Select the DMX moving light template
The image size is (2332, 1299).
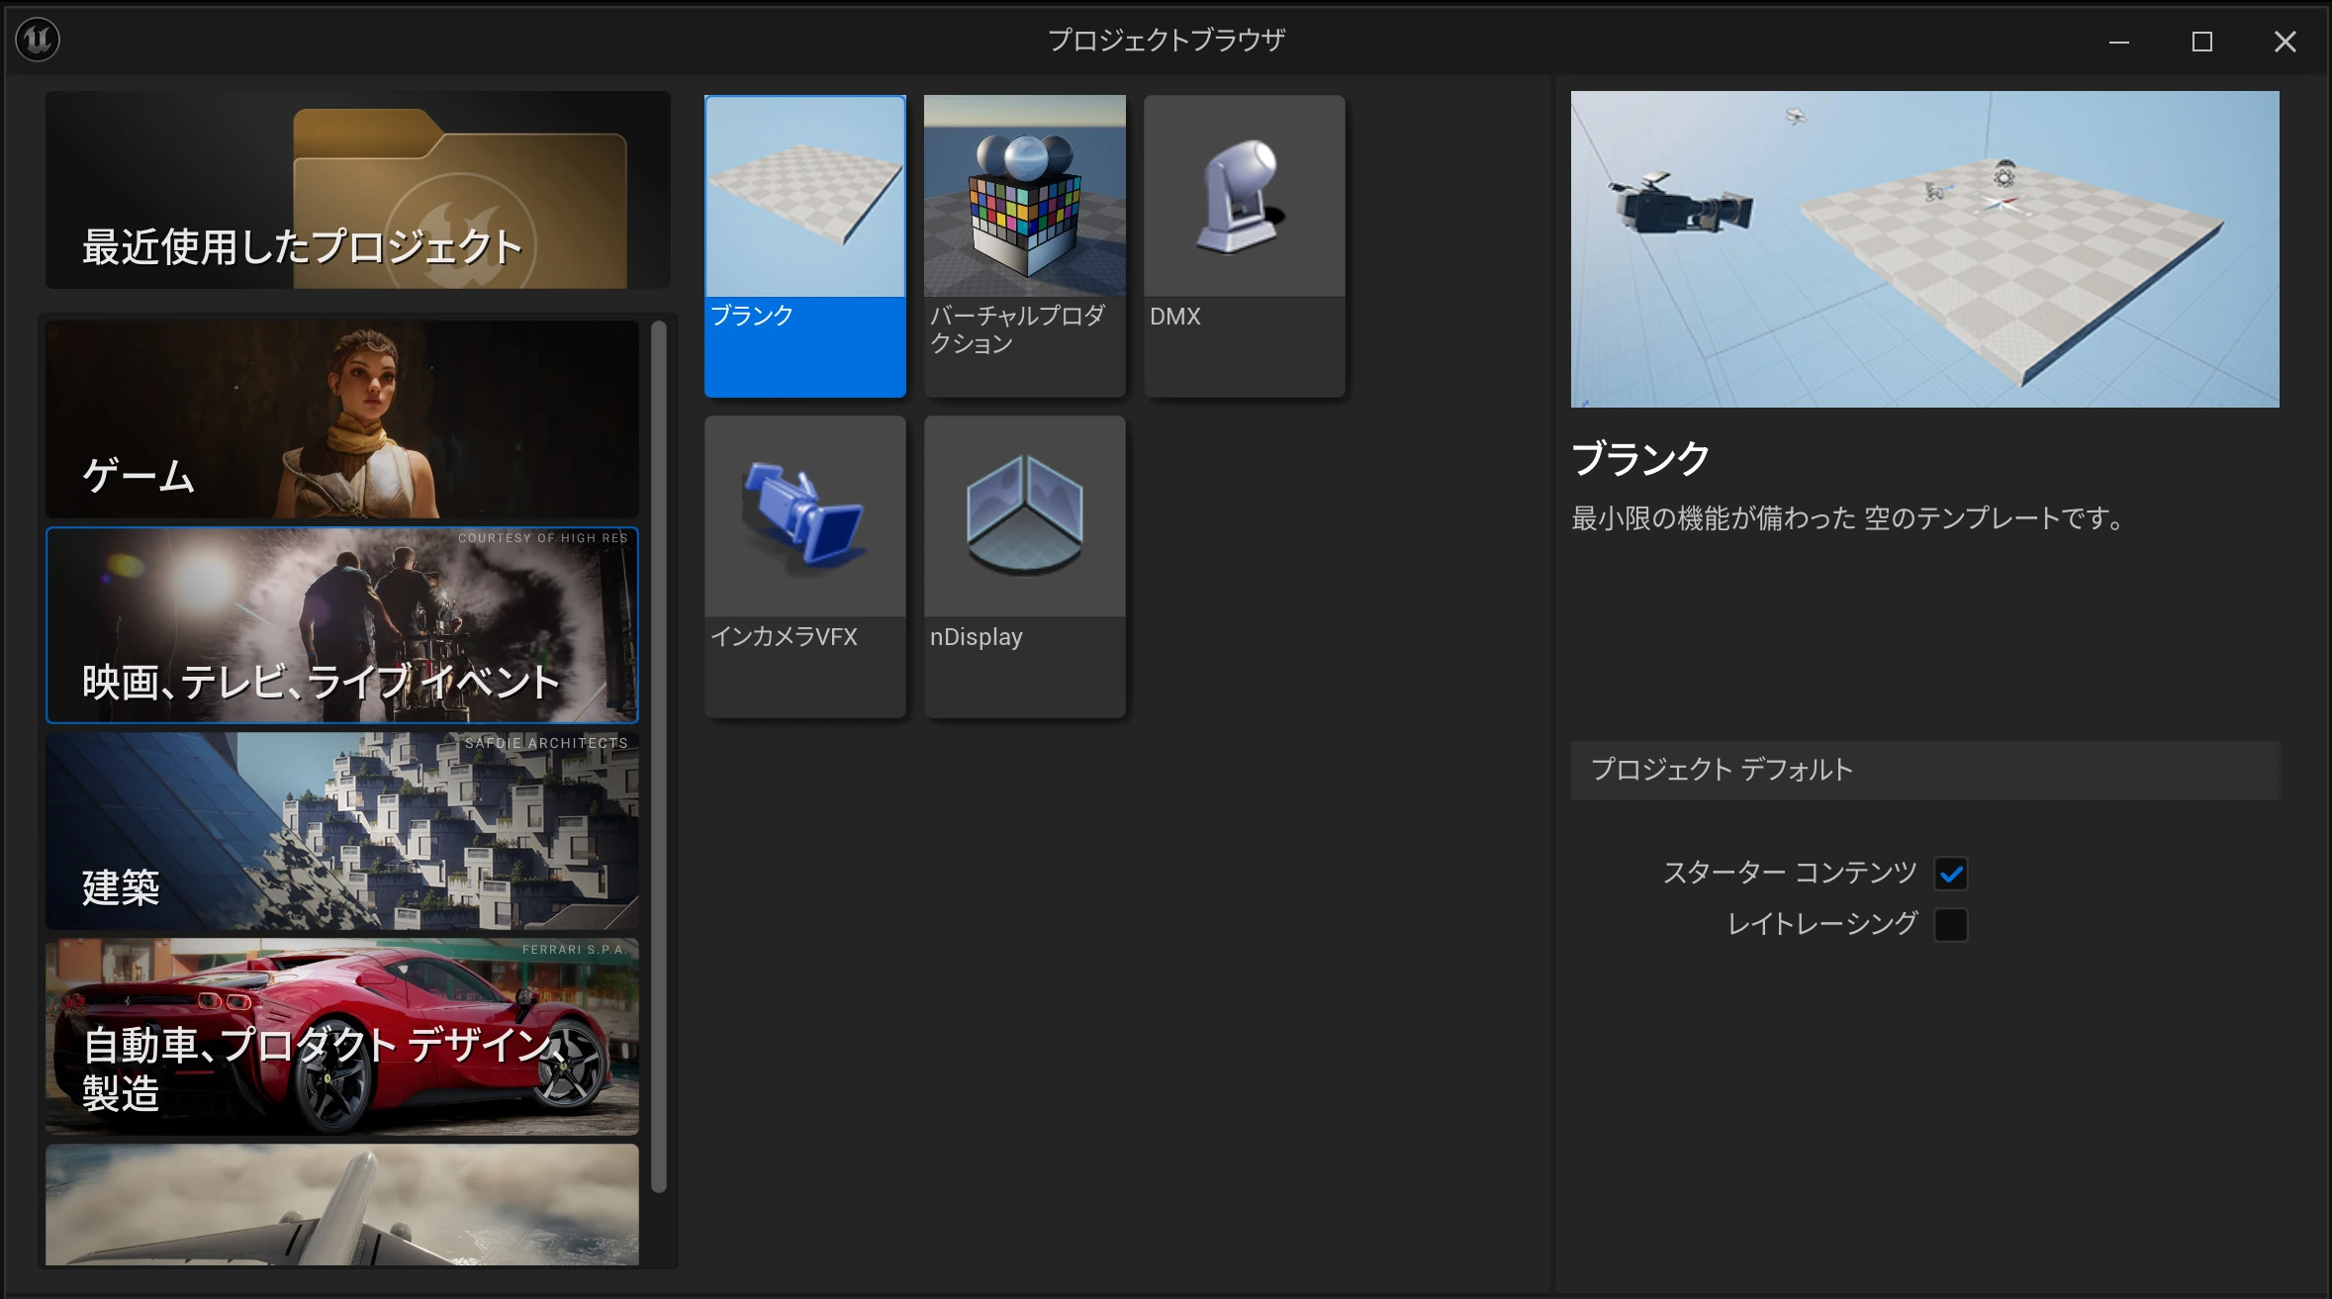point(1244,197)
